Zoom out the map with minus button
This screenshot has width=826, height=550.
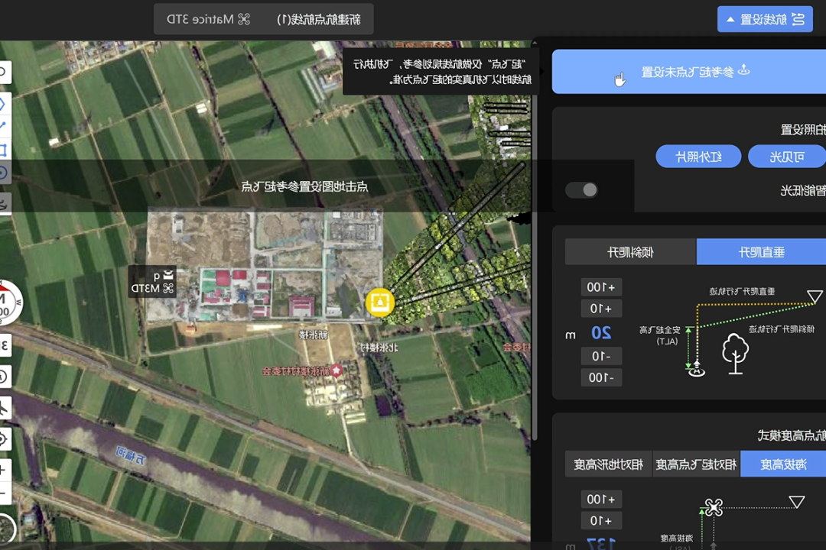click(4, 493)
